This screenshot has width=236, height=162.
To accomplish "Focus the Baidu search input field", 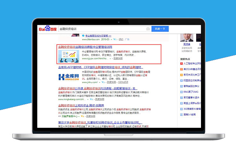I will point(102,29).
